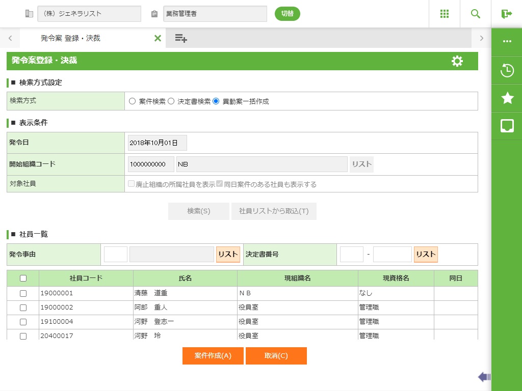This screenshot has height=391, width=522.
Task: Open the apps grid menu icon
Action: (x=445, y=14)
